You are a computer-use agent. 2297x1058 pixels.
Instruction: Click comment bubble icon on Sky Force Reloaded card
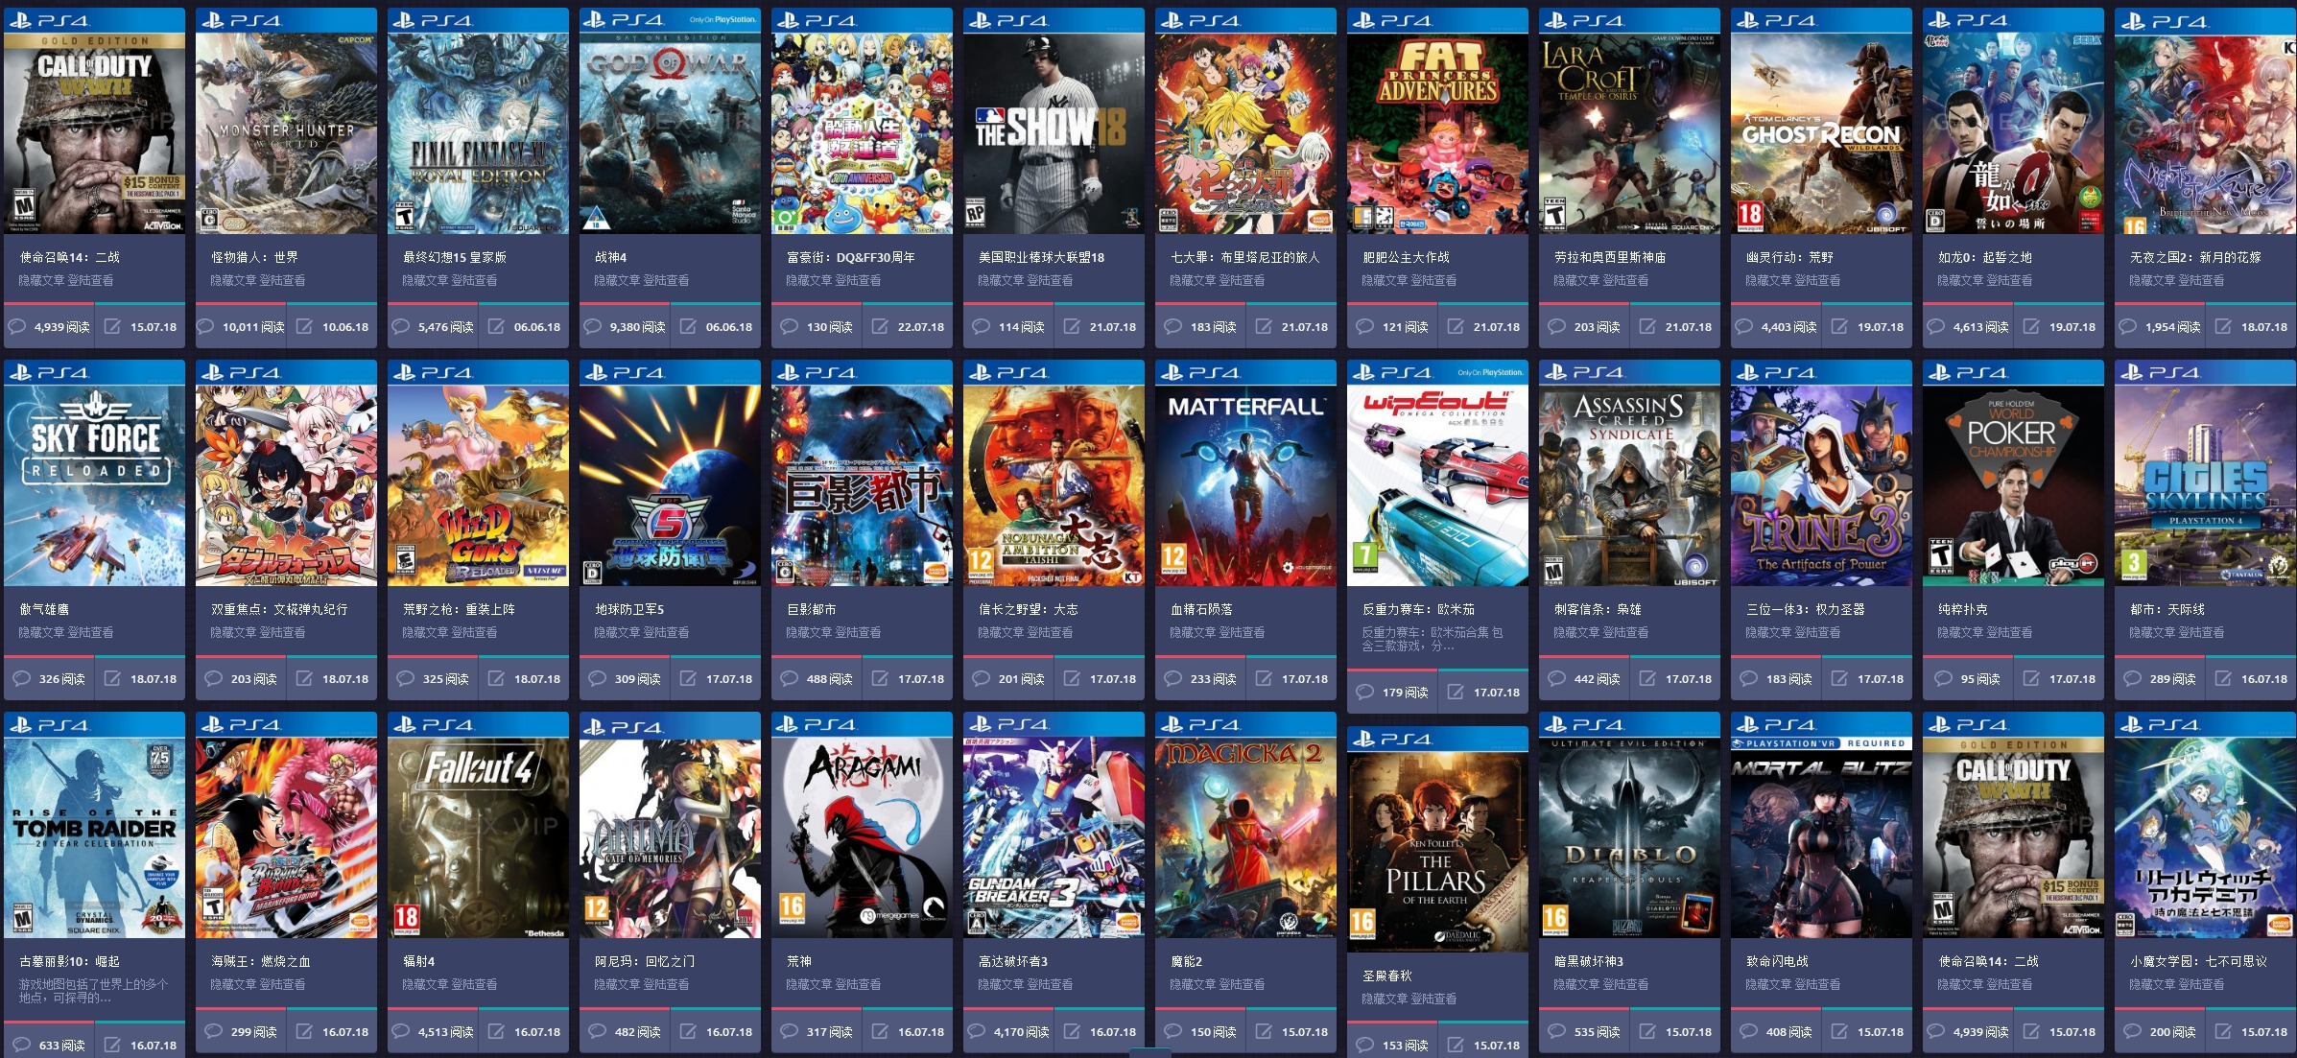click(x=21, y=678)
